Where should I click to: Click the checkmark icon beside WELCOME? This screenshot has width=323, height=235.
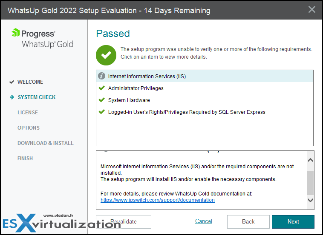(x=12, y=82)
